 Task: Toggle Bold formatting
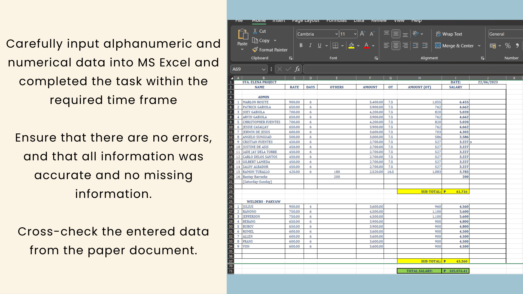point(301,46)
